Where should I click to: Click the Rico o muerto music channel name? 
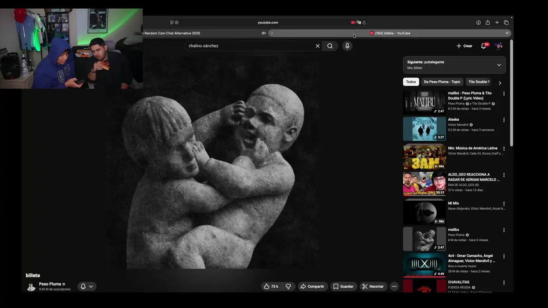point(462,266)
